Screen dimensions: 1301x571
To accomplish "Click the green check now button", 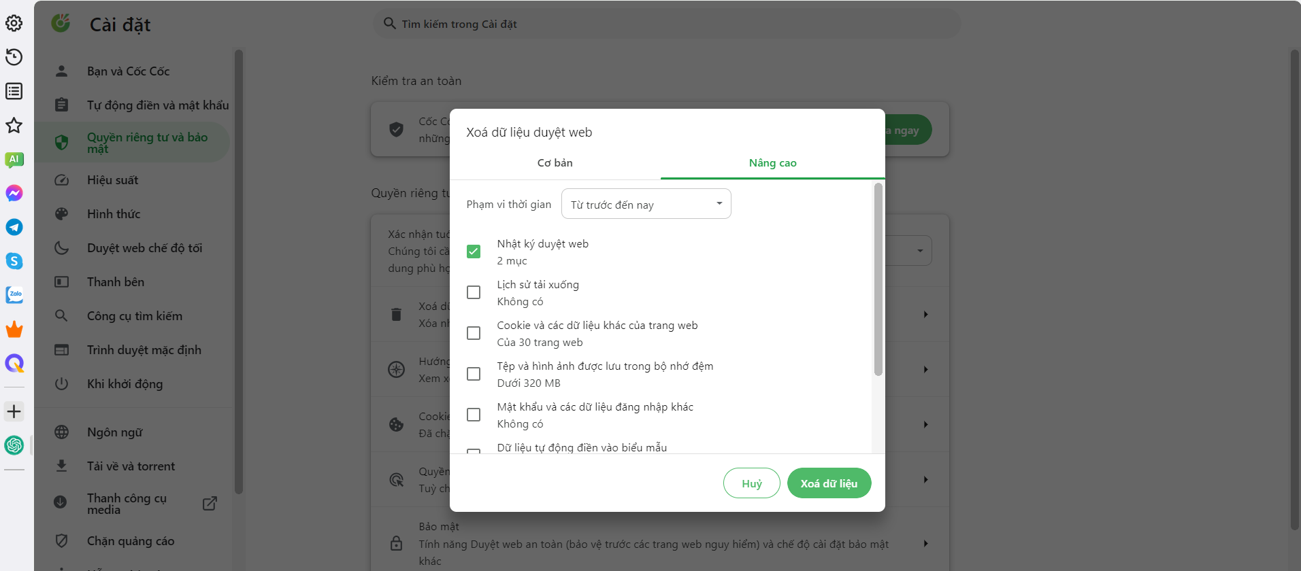I will pyautogui.click(x=908, y=130).
